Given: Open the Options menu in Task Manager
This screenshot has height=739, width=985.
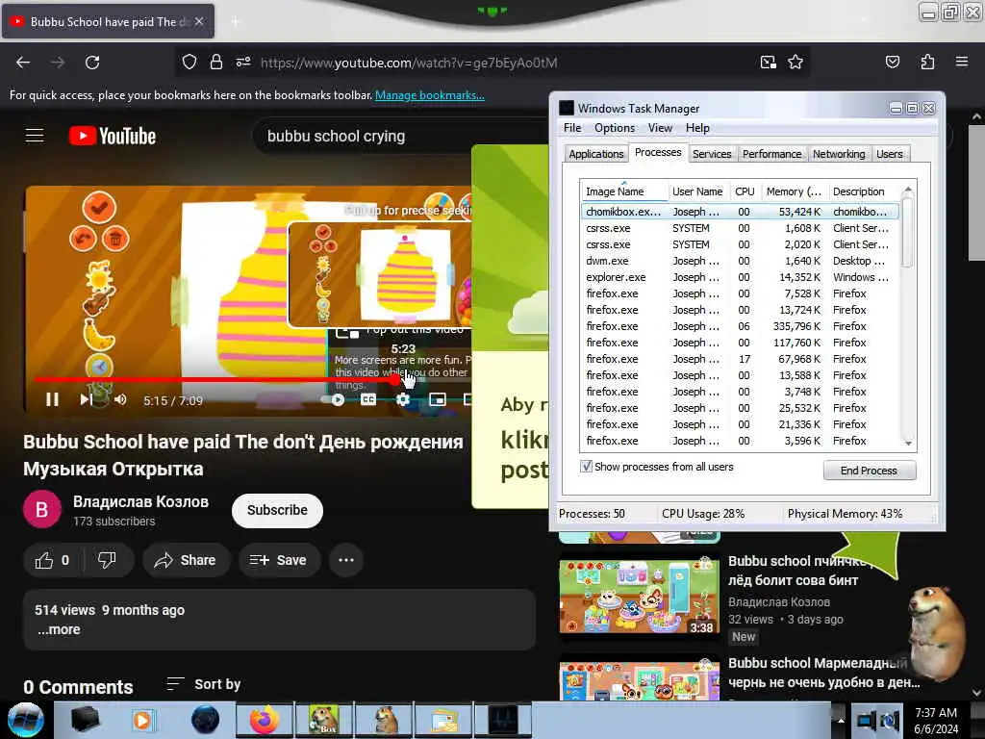Looking at the screenshot, I should pyautogui.click(x=615, y=128).
